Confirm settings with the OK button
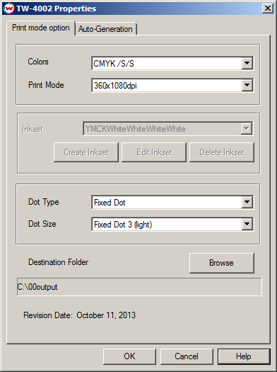Screen dimensions: 277x372 pos(129,356)
